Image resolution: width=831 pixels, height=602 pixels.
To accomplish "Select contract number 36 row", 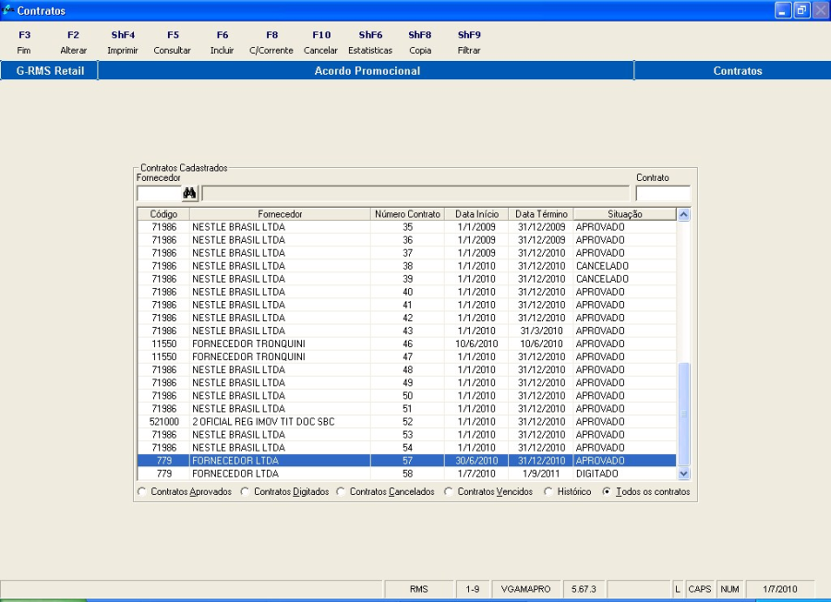I will pos(406,240).
